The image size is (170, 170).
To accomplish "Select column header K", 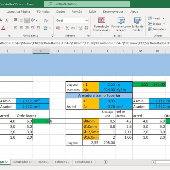I will click(107, 51).
